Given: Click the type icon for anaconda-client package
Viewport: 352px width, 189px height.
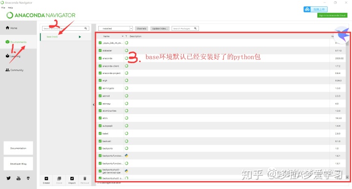Looking at the screenshot, I should [x=127, y=66].
